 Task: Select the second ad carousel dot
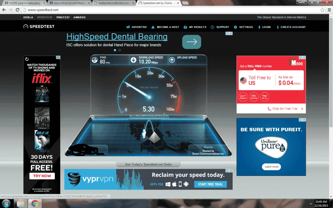click(120, 50)
